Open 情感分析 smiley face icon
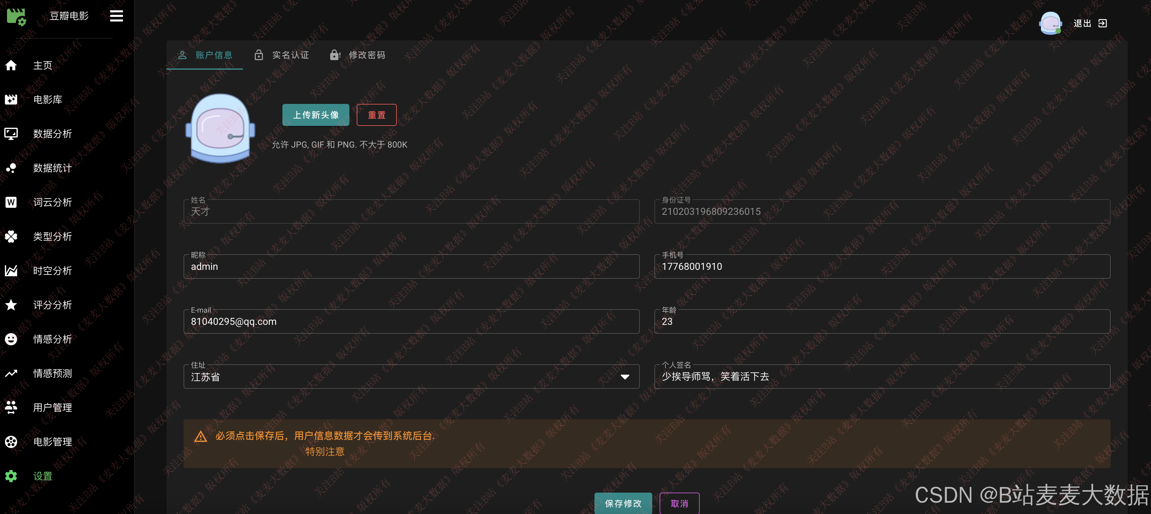Viewport: 1151px width, 514px height. pyautogui.click(x=11, y=339)
